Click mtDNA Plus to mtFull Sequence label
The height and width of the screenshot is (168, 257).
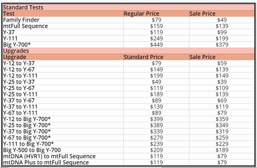pyautogui.click(x=46, y=162)
